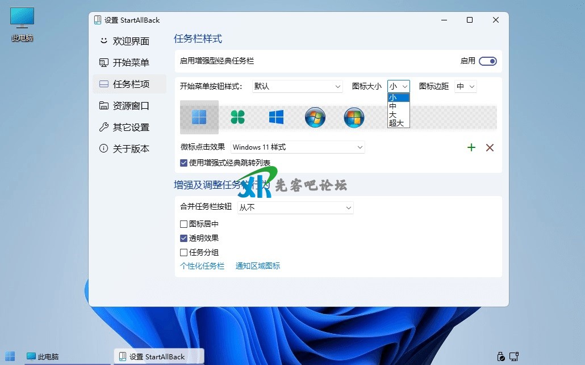The image size is (585, 365).
Task: Choose the Windows Vista orb start icon
Action: pos(354,118)
